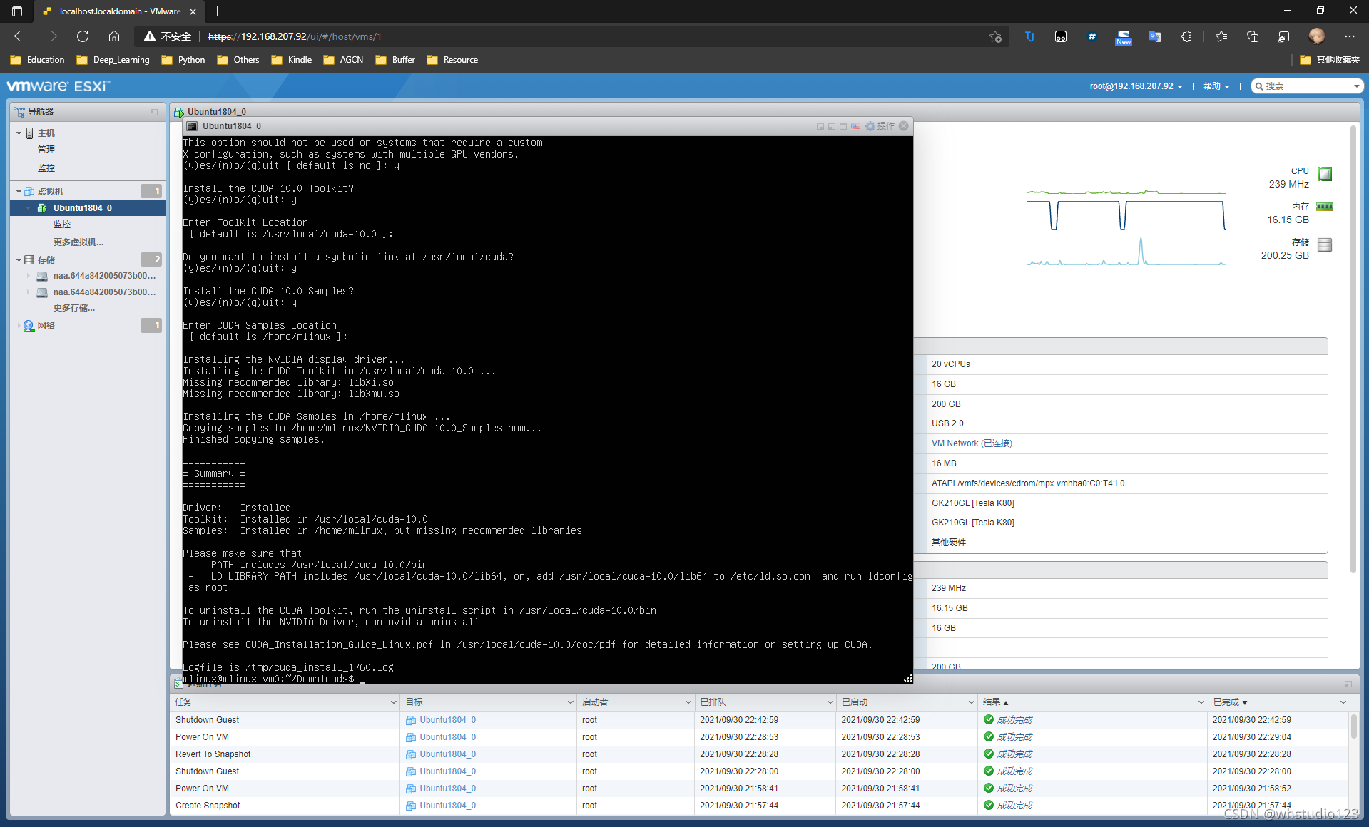Expand the 网络 tree node
Image resolution: width=1369 pixels, height=827 pixels.
[19, 325]
